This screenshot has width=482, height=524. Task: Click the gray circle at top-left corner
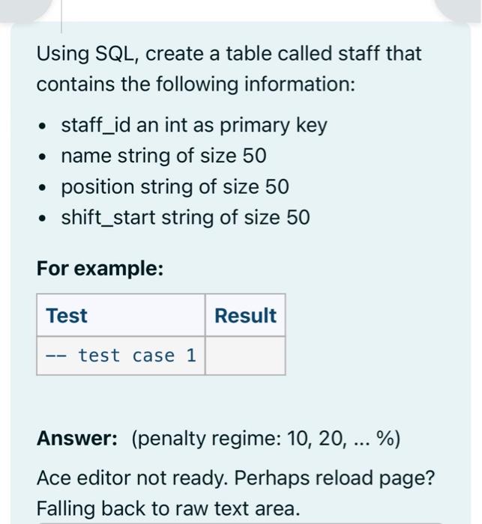pos(22,9)
